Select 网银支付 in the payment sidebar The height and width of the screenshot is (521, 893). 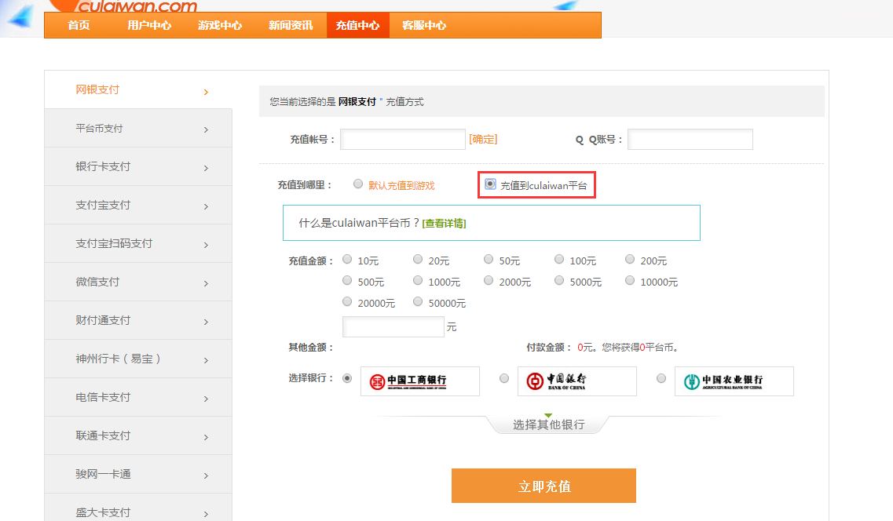click(138, 90)
